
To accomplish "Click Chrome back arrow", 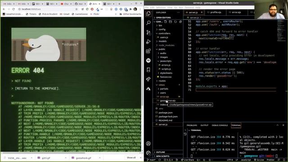I will point(4,9).
